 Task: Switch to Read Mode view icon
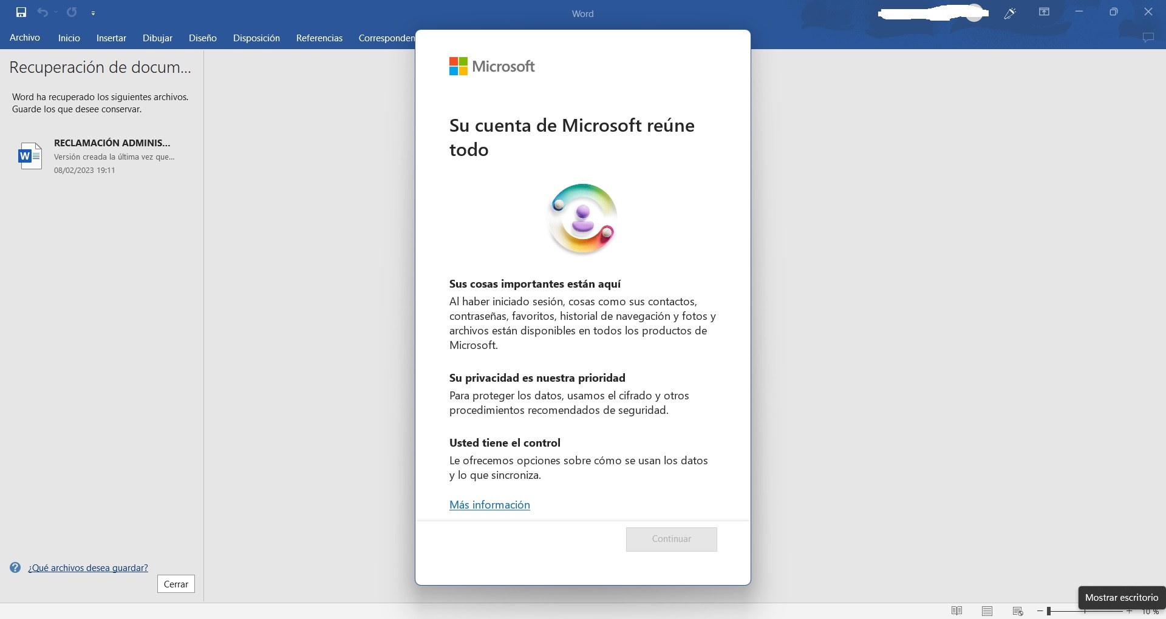(x=957, y=611)
